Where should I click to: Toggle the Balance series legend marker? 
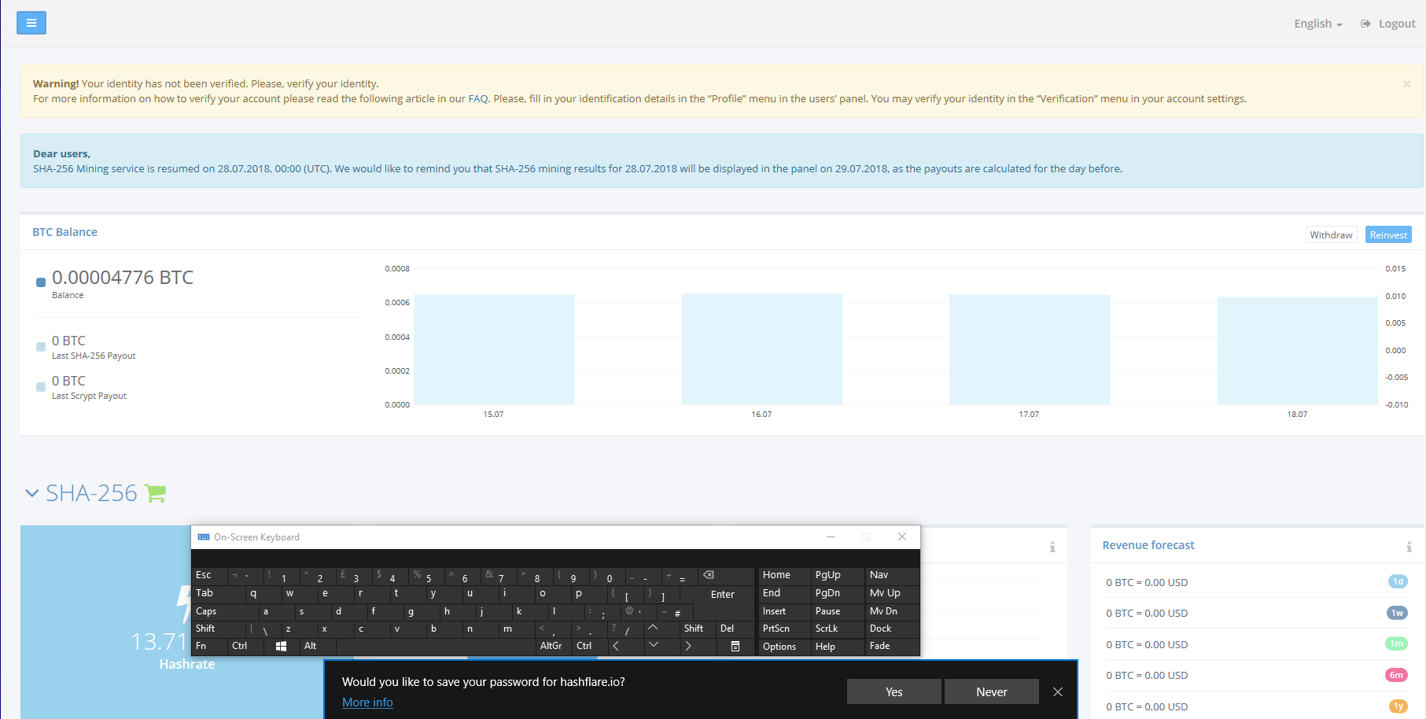pyautogui.click(x=41, y=282)
